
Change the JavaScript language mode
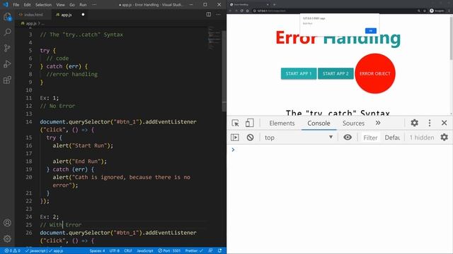point(145,251)
